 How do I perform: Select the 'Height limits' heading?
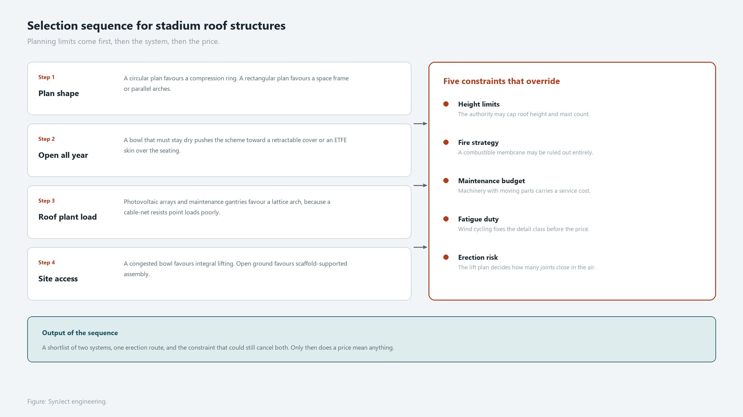(479, 104)
